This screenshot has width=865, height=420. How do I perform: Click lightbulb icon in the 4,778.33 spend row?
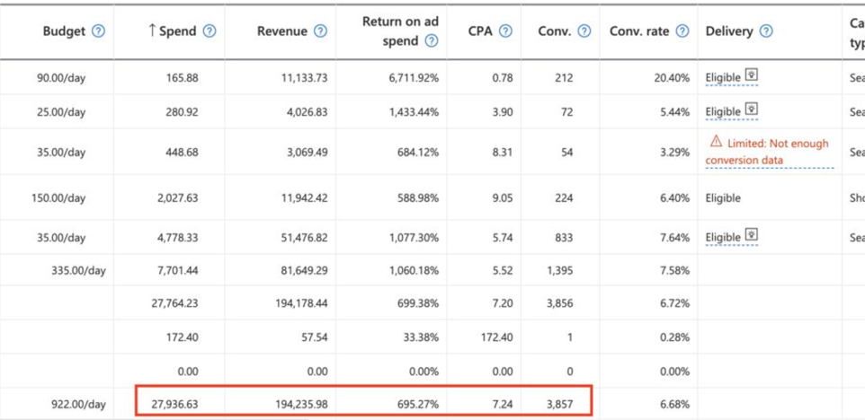click(752, 234)
